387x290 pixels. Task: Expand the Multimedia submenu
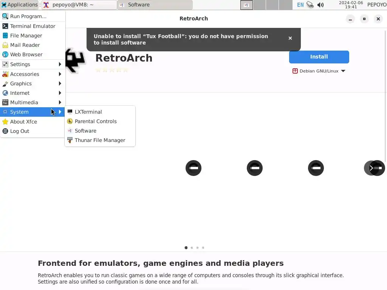[33, 102]
